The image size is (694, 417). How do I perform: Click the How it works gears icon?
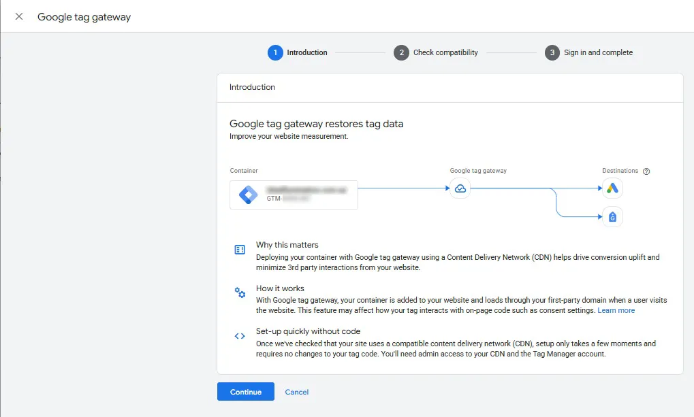[240, 293]
